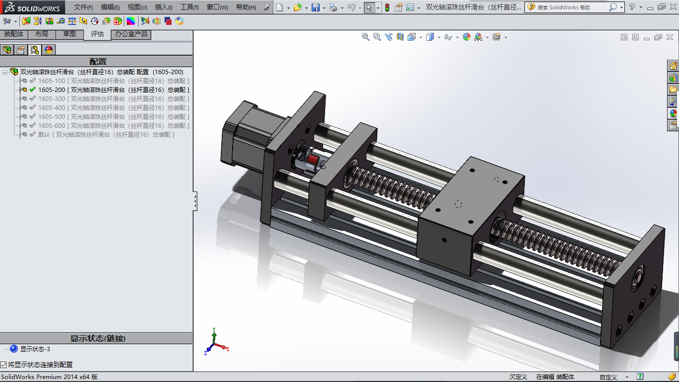Click the red and blue Compare Documents icon

coord(168,21)
